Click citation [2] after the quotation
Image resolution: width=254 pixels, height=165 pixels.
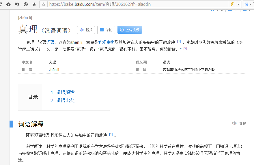pyautogui.click(x=185, y=48)
